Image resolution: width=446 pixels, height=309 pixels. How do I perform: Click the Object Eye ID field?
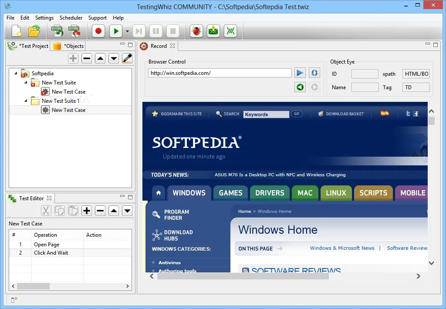tap(365, 74)
